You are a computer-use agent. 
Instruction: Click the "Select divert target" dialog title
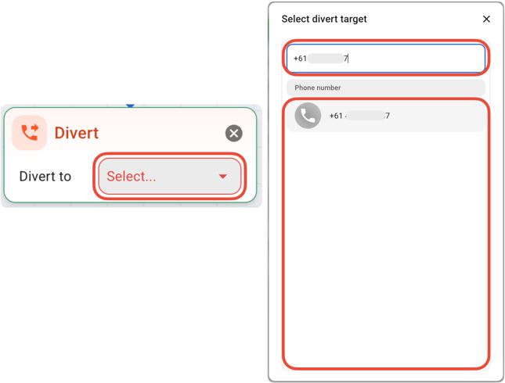[x=324, y=20]
